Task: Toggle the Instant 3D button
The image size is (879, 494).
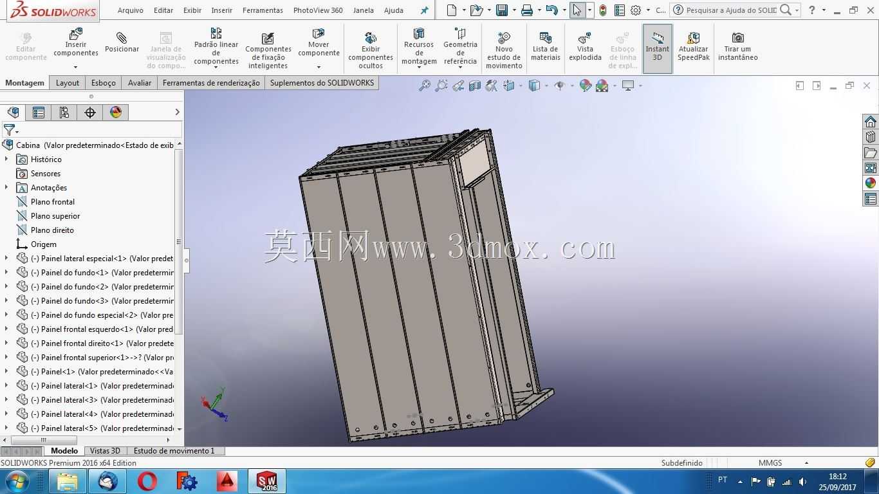Action: pyautogui.click(x=658, y=48)
